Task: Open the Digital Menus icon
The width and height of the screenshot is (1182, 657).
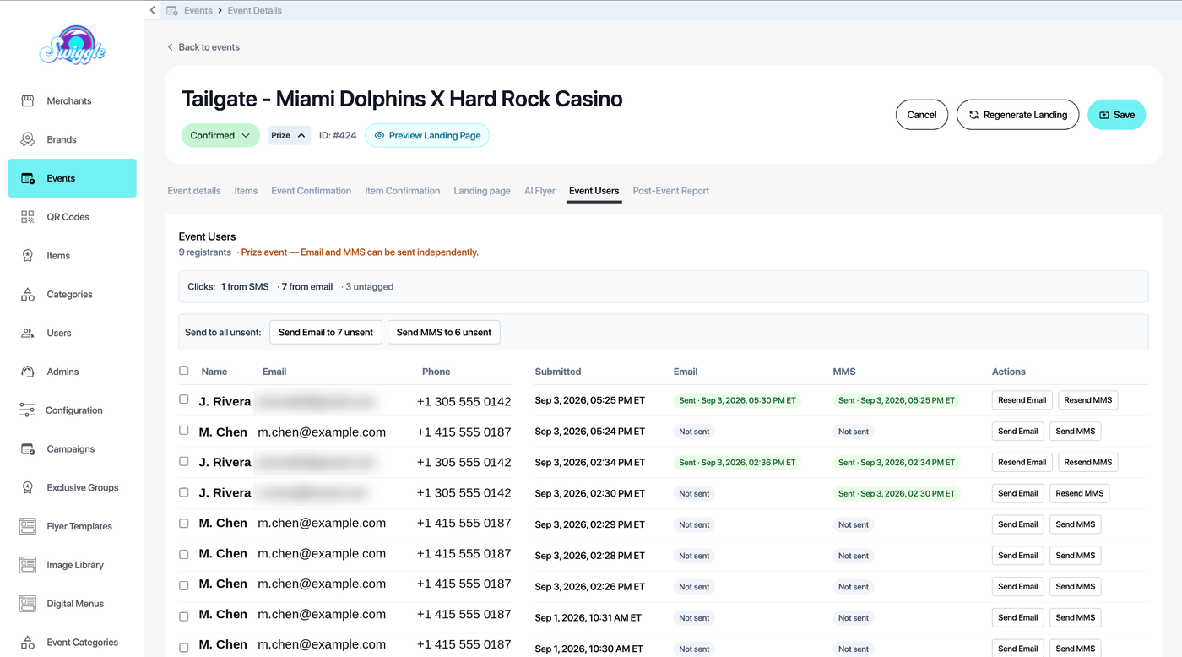Action: [x=28, y=604]
